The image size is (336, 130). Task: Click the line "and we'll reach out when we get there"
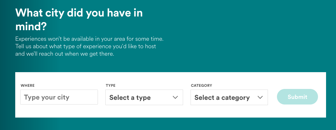coord(65,54)
